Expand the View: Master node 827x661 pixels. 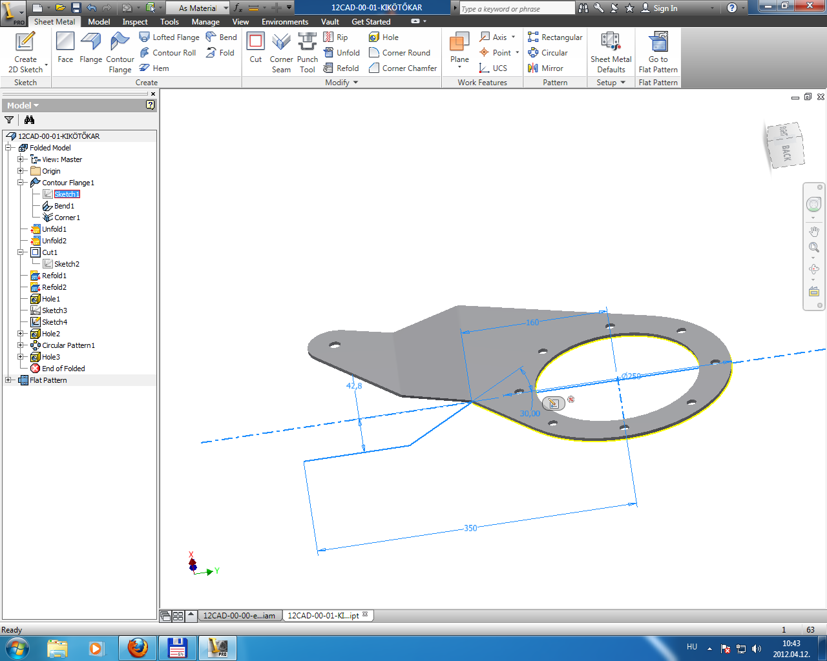click(21, 159)
